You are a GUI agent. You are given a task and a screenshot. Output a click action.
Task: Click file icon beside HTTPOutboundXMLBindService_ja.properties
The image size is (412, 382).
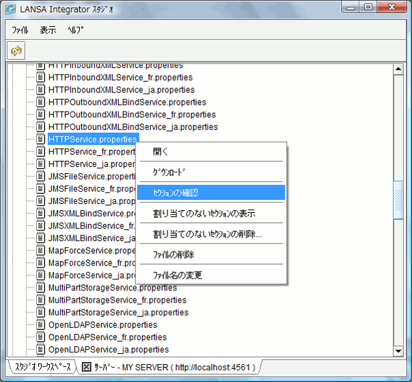40,127
